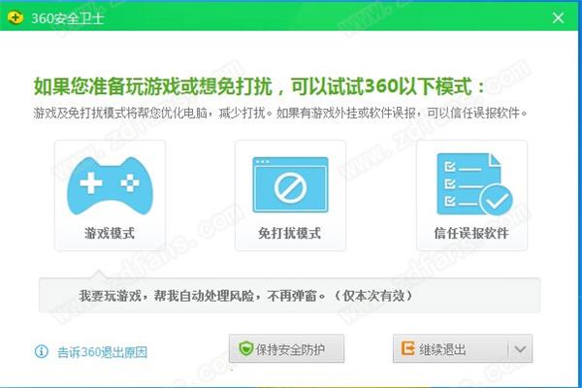This screenshot has height=388, width=582.
Task: Click the game controller icon
Action: 110,186
